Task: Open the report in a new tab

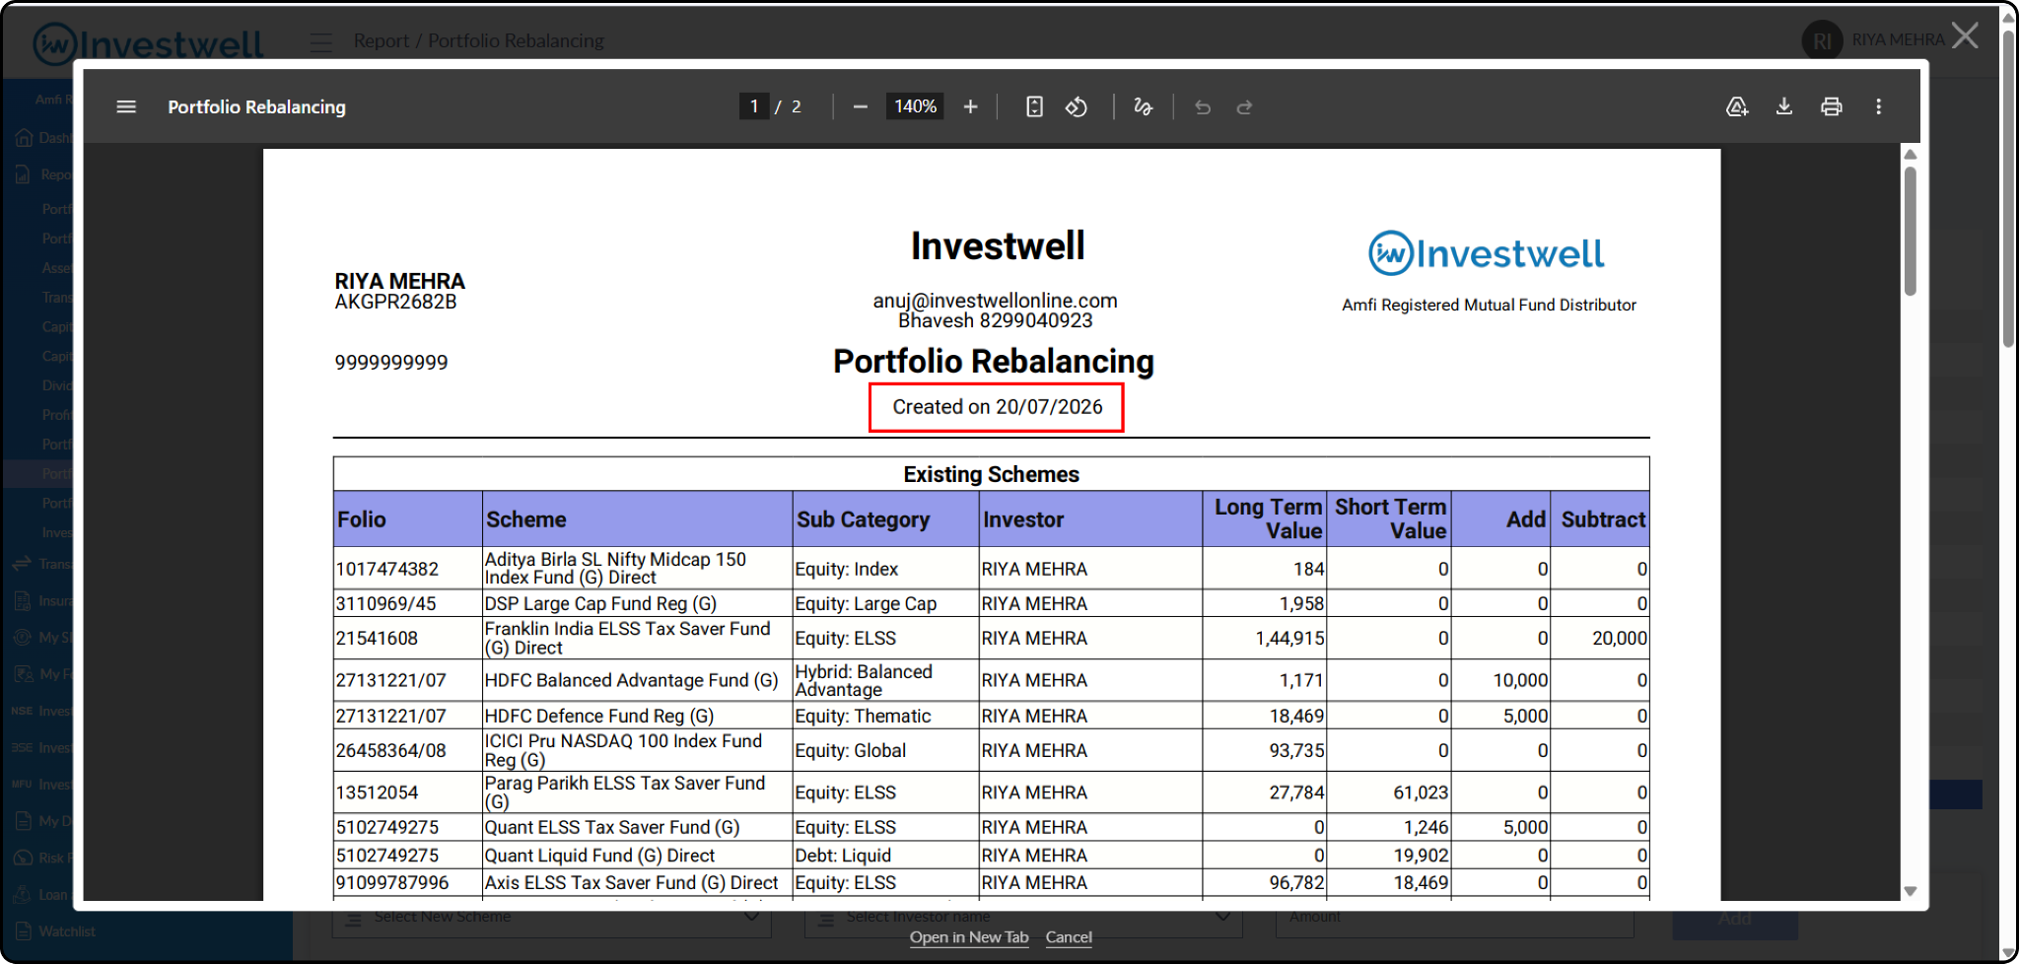Action: (x=969, y=937)
